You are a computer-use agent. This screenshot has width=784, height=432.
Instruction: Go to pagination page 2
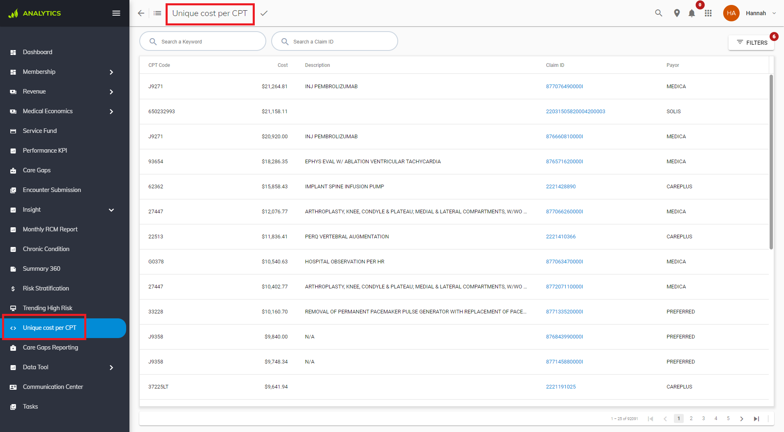(691, 418)
